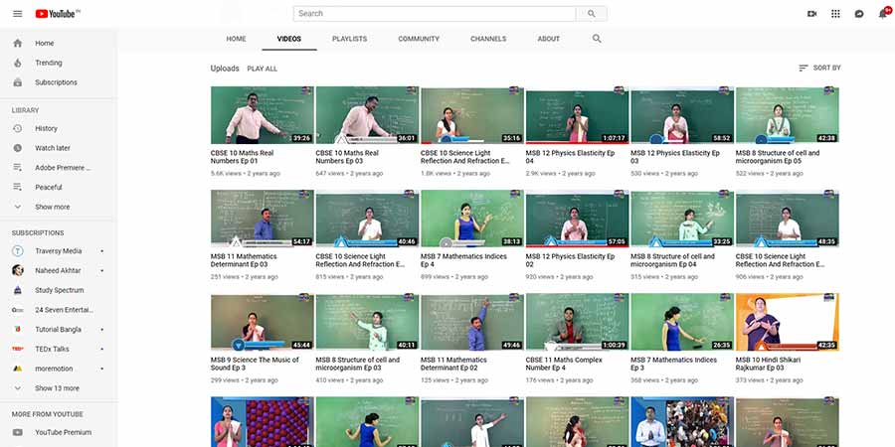Open the COMMUNITY tab
The height and width of the screenshot is (447, 895).
[419, 39]
